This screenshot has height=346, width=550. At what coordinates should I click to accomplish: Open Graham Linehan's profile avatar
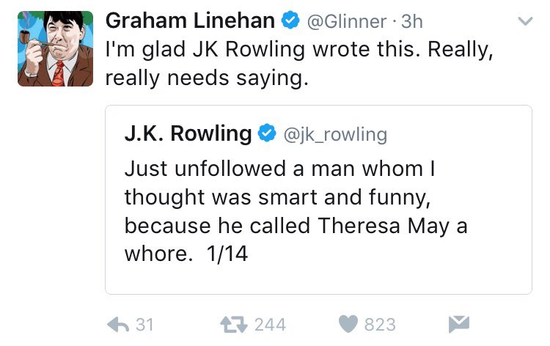pos(56,48)
